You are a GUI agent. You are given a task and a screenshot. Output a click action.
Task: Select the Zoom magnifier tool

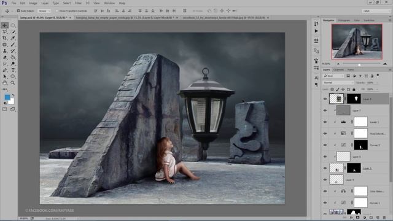click(13, 83)
